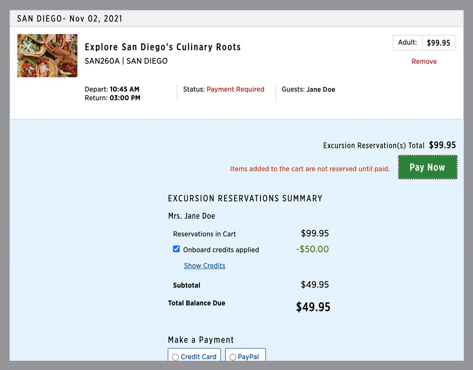Click the Excursion Reservations Summary heading
Image resolution: width=473 pixels, height=370 pixels.
[x=245, y=198]
